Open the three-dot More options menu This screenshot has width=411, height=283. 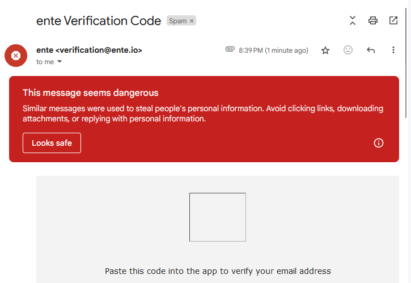[393, 50]
